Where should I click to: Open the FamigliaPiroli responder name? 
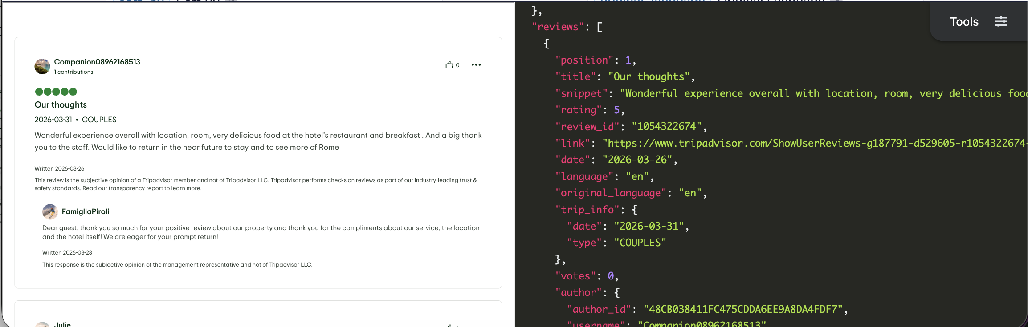86,211
